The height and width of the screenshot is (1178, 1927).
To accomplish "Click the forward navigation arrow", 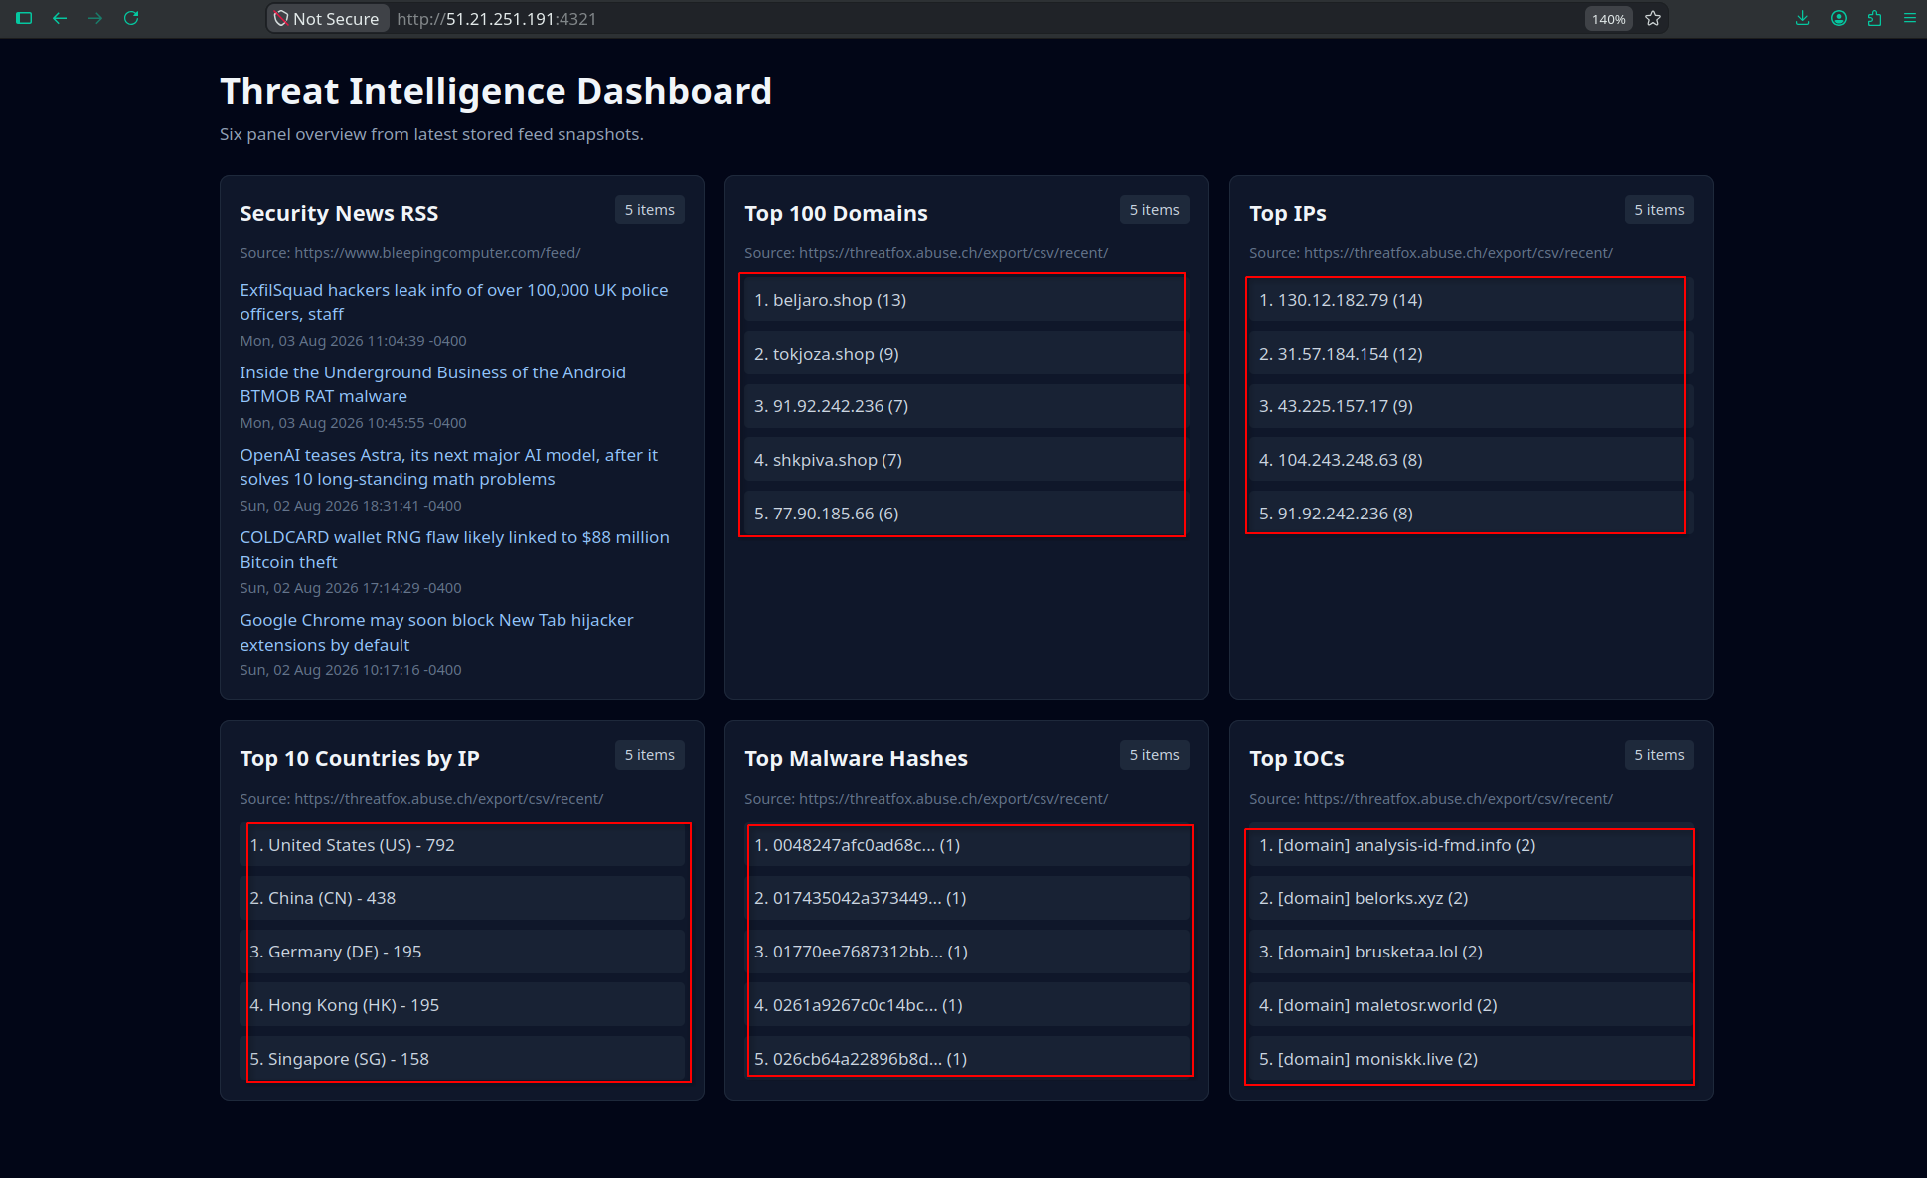I will 95,18.
